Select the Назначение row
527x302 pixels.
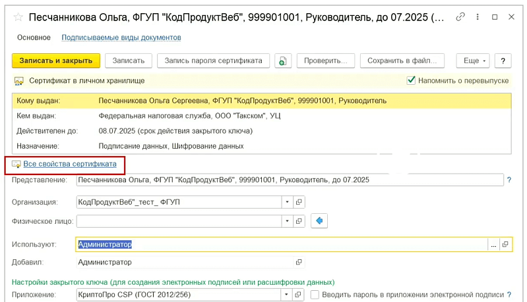pos(262,146)
